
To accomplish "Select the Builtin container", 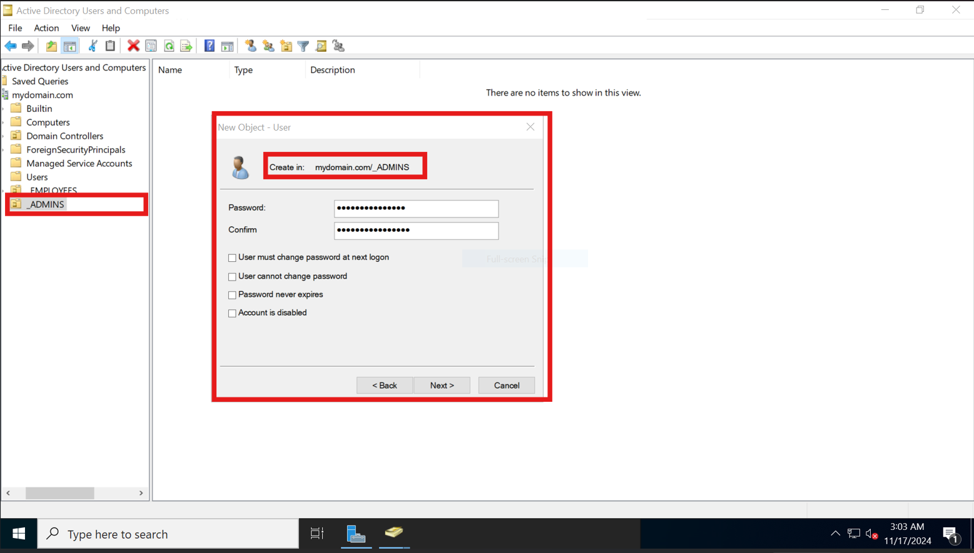I will tap(39, 108).
